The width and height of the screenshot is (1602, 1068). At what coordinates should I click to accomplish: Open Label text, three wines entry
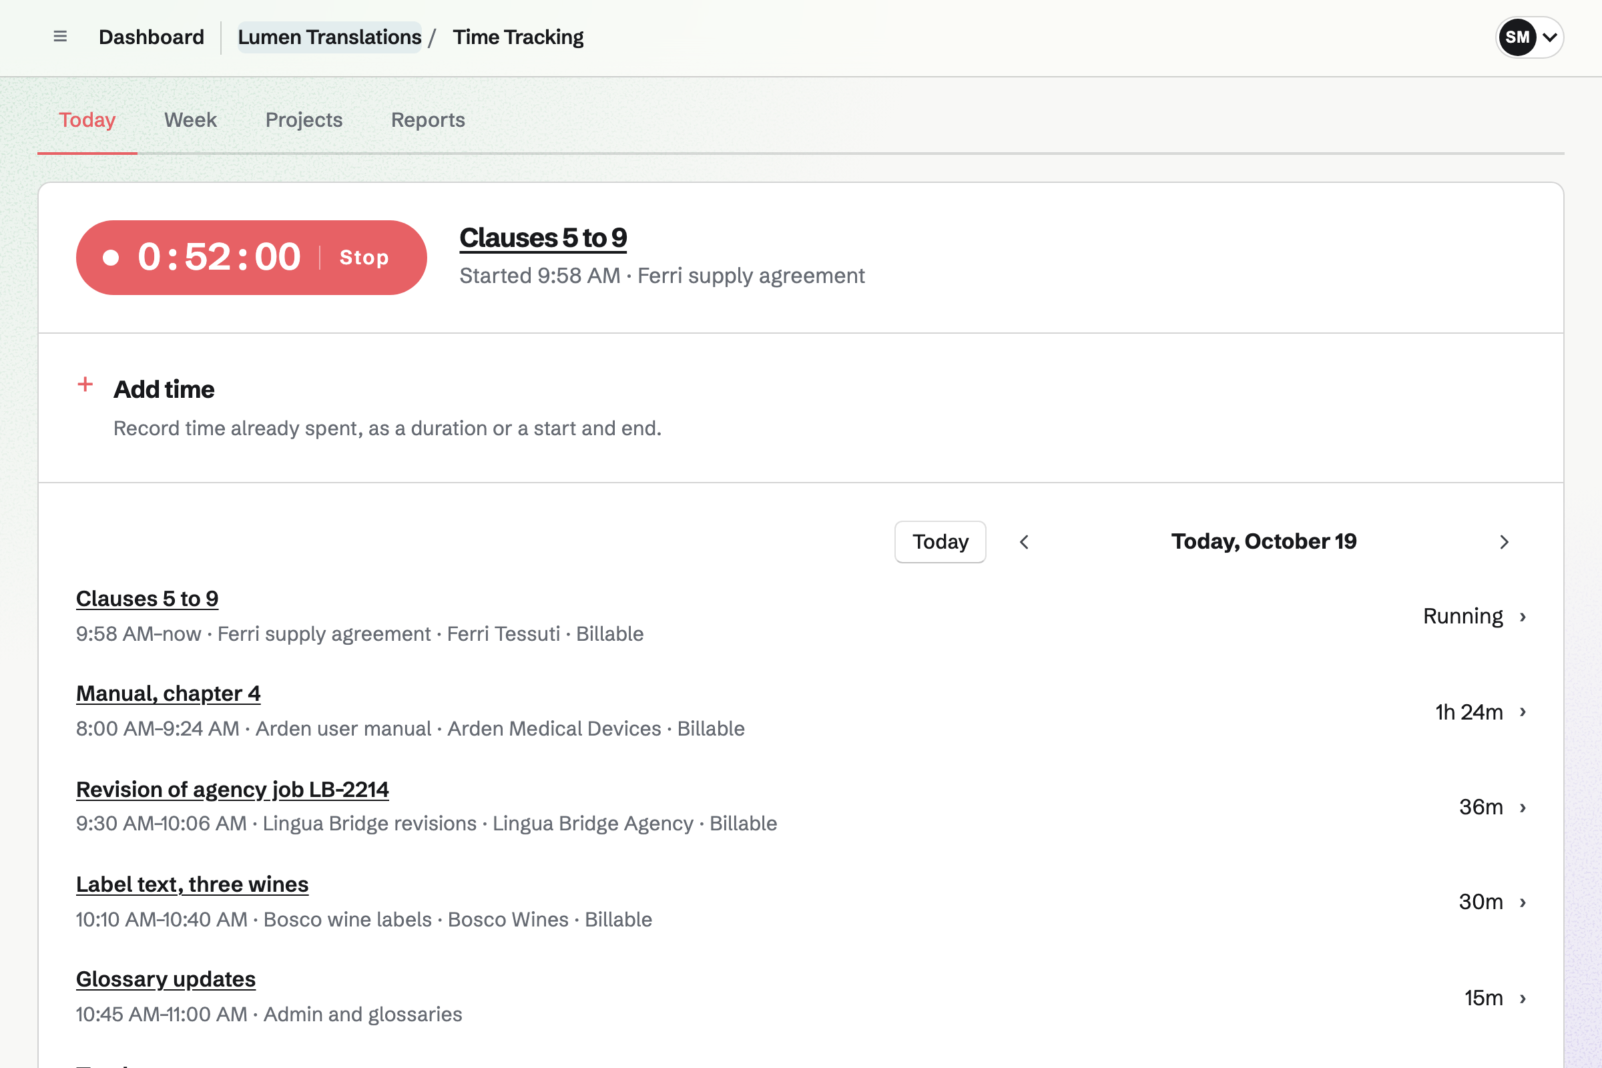[x=192, y=884]
